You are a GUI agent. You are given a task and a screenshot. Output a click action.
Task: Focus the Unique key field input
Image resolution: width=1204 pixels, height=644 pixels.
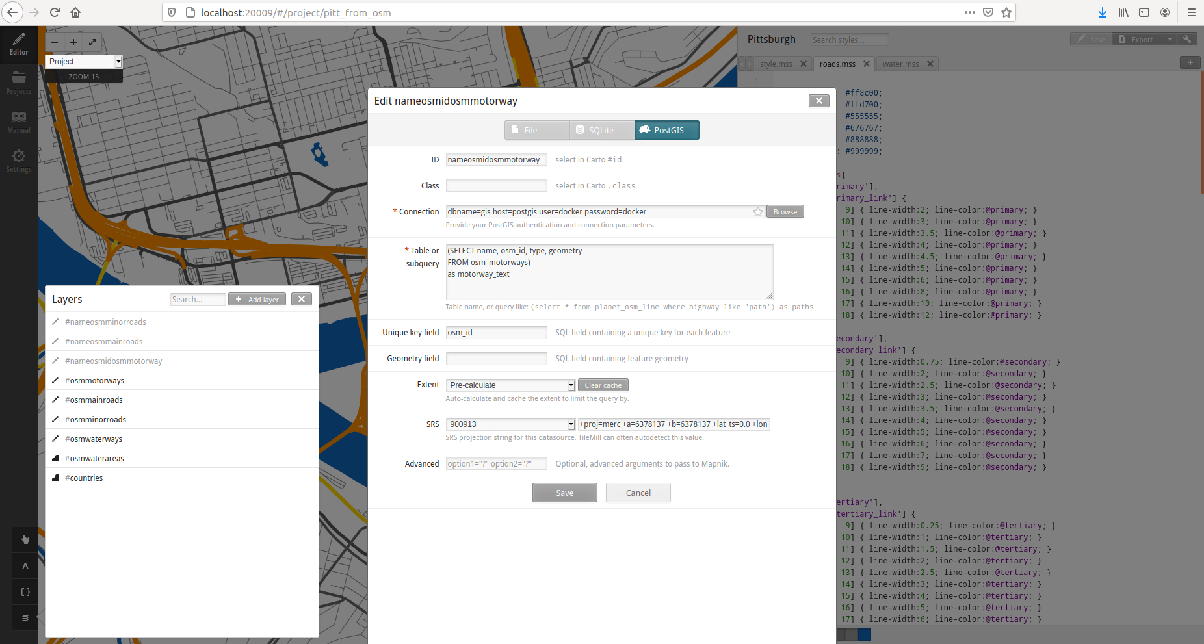(x=496, y=332)
